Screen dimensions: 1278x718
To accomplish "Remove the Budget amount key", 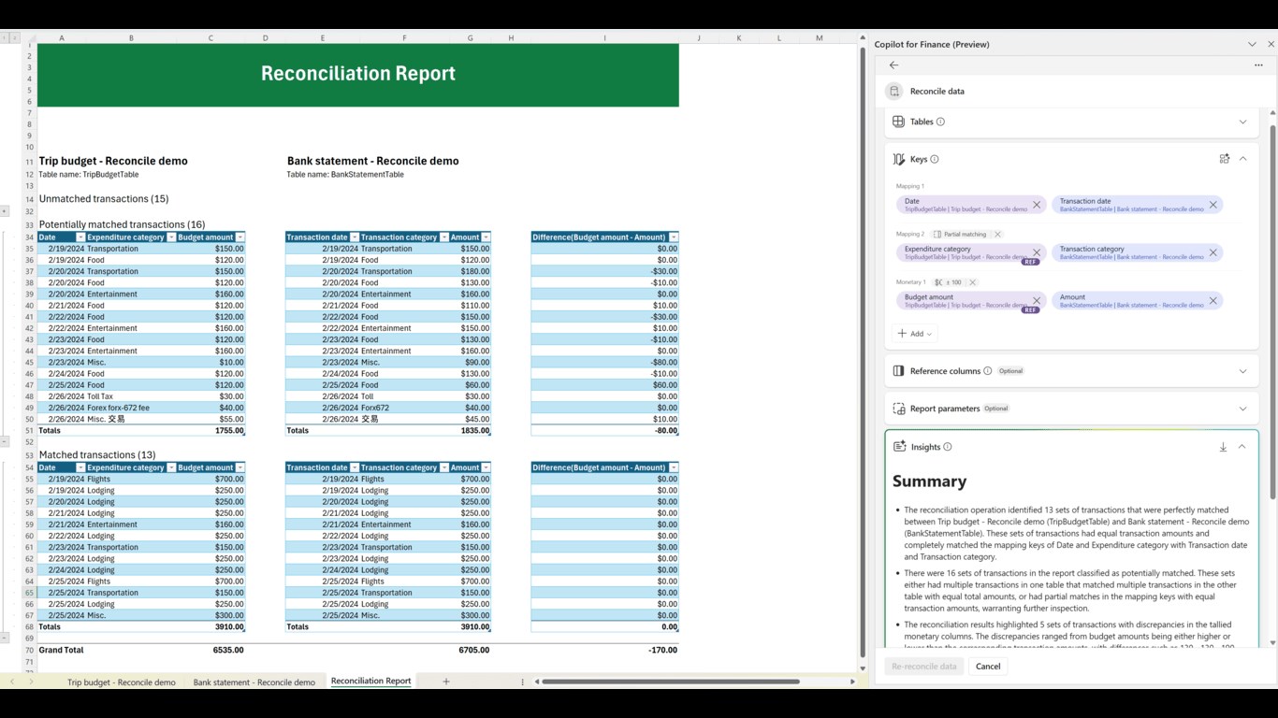I will pyautogui.click(x=1037, y=300).
